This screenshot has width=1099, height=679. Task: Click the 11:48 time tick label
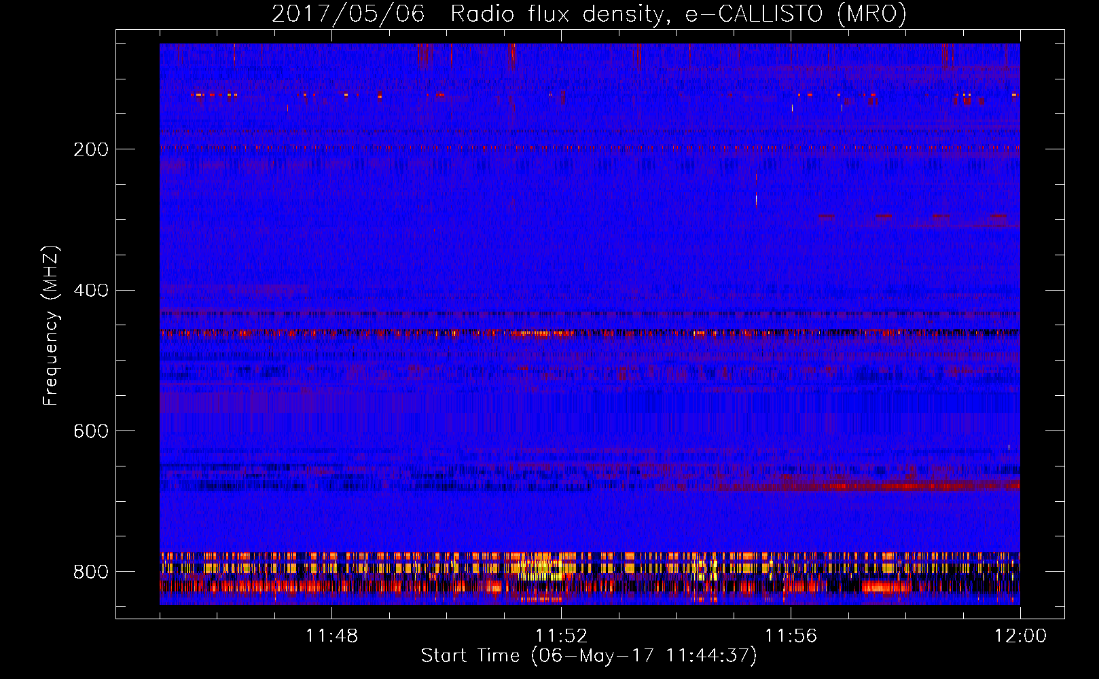(x=331, y=636)
